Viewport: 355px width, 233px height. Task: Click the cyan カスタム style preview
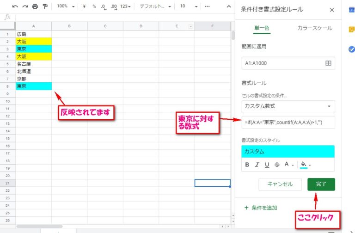tap(288, 152)
